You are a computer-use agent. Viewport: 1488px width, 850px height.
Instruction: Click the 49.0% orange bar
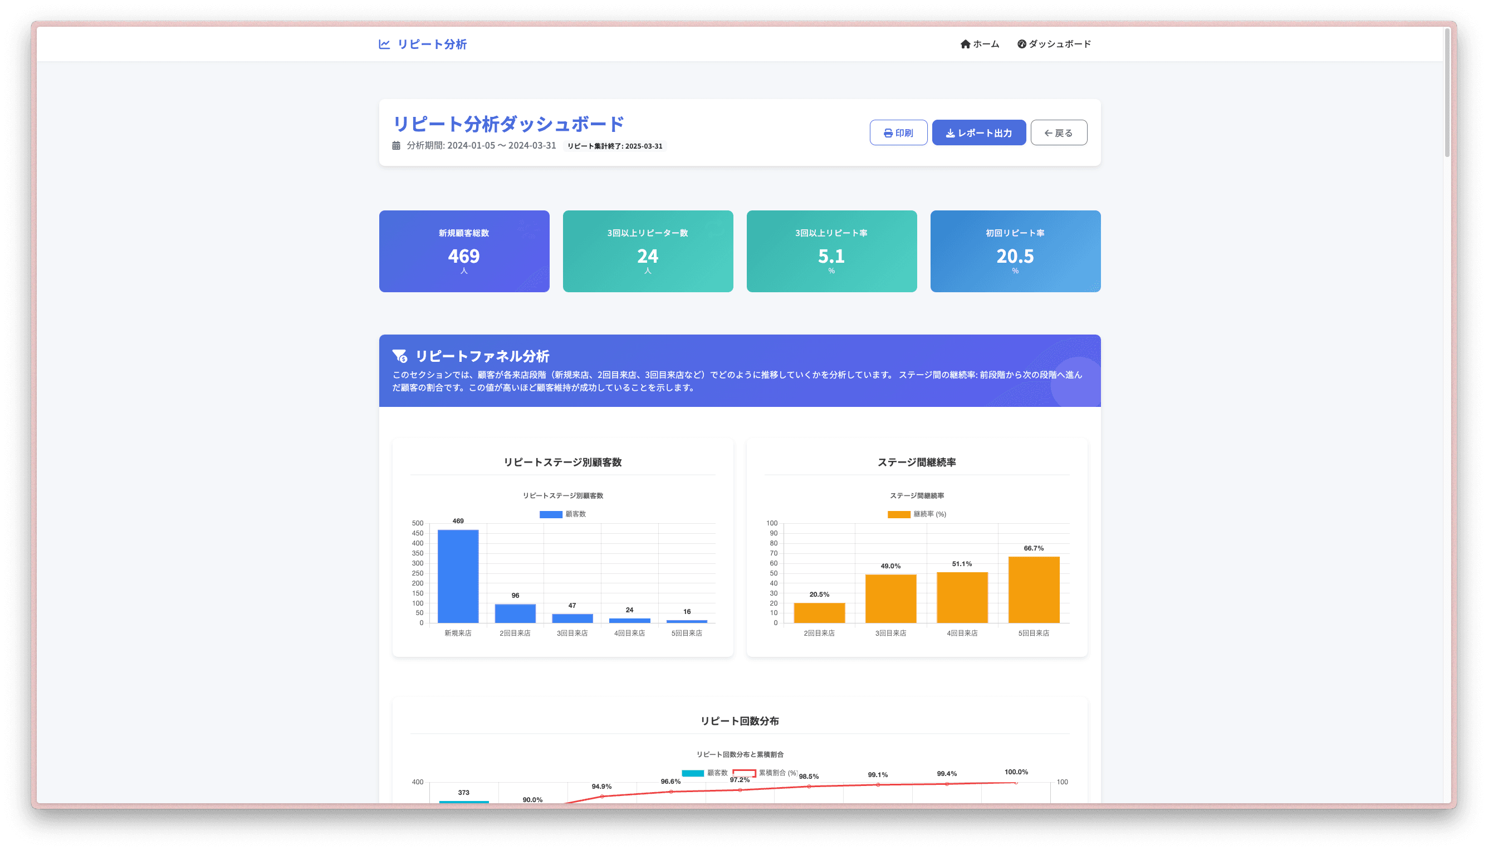(x=890, y=599)
